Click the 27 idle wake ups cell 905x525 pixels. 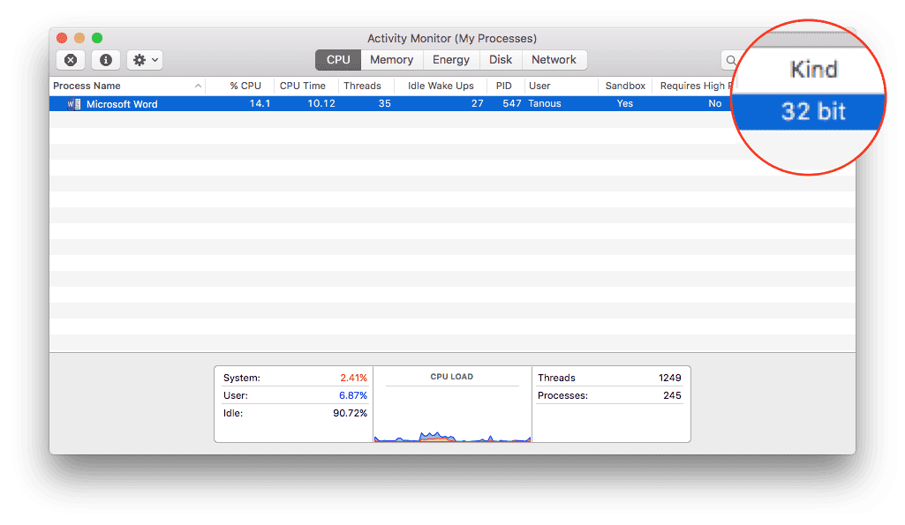(478, 104)
